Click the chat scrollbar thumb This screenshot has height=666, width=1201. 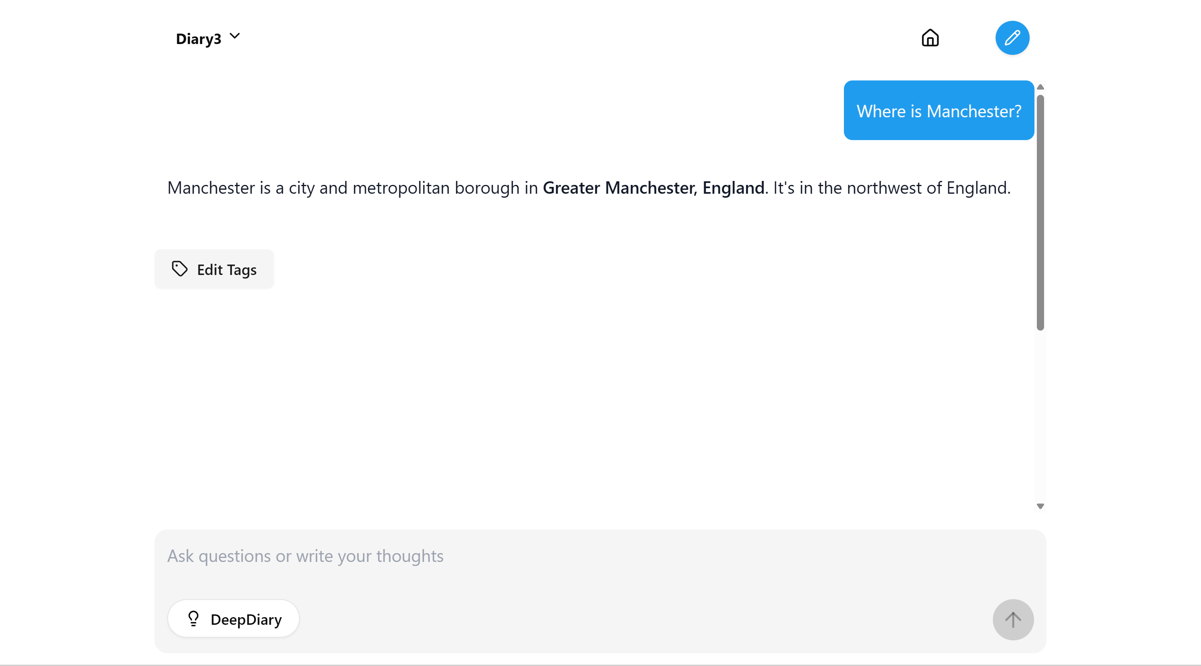1040,213
